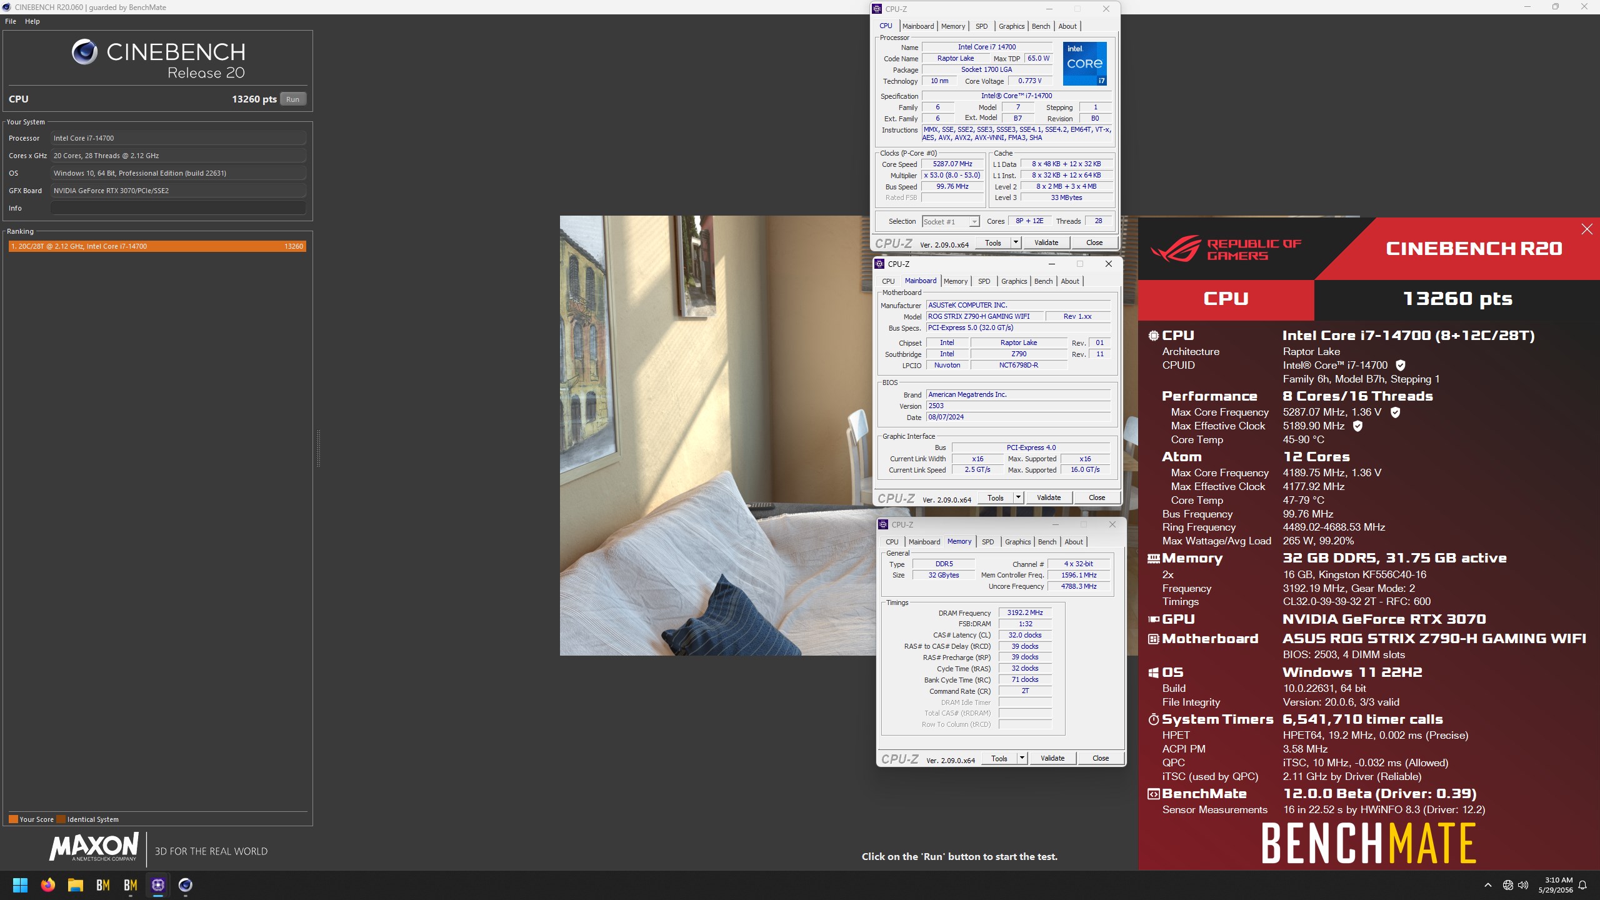Click Validate in the Memory CPU-Z window
The image size is (1600, 900).
1052,758
